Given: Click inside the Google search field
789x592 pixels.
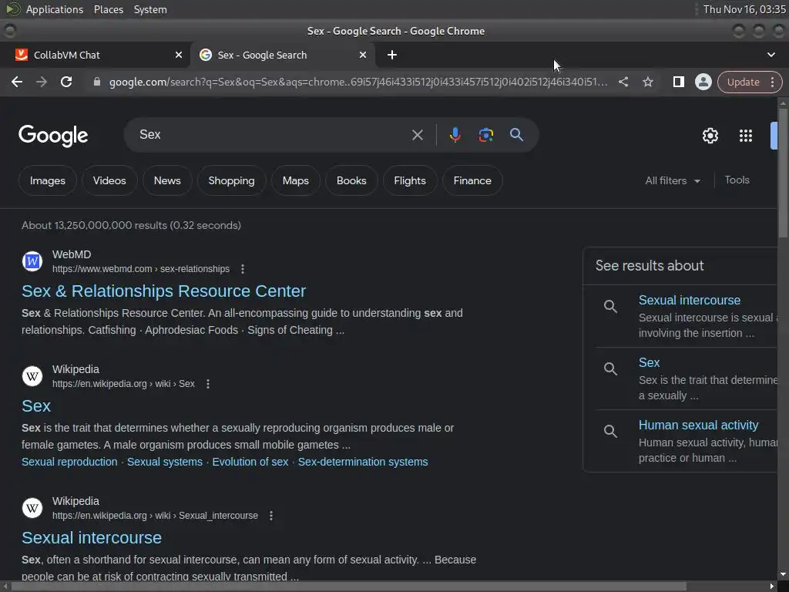Looking at the screenshot, I should (272, 135).
